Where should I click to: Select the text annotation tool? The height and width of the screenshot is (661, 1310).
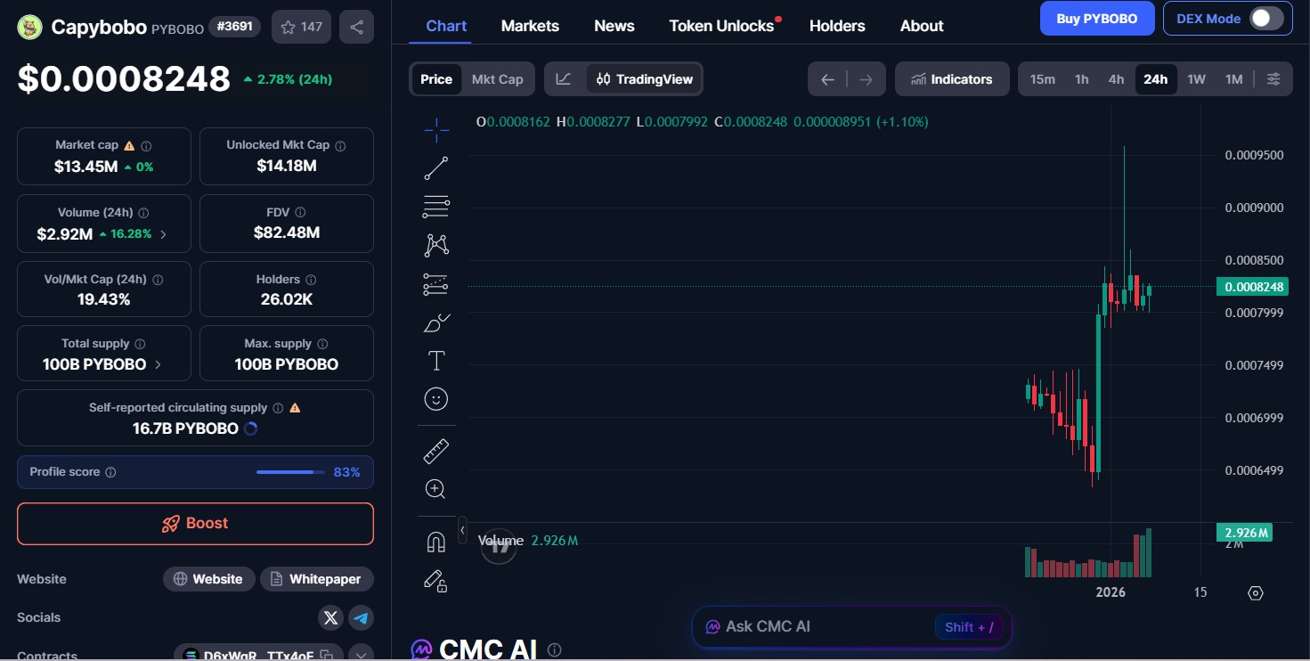click(436, 361)
